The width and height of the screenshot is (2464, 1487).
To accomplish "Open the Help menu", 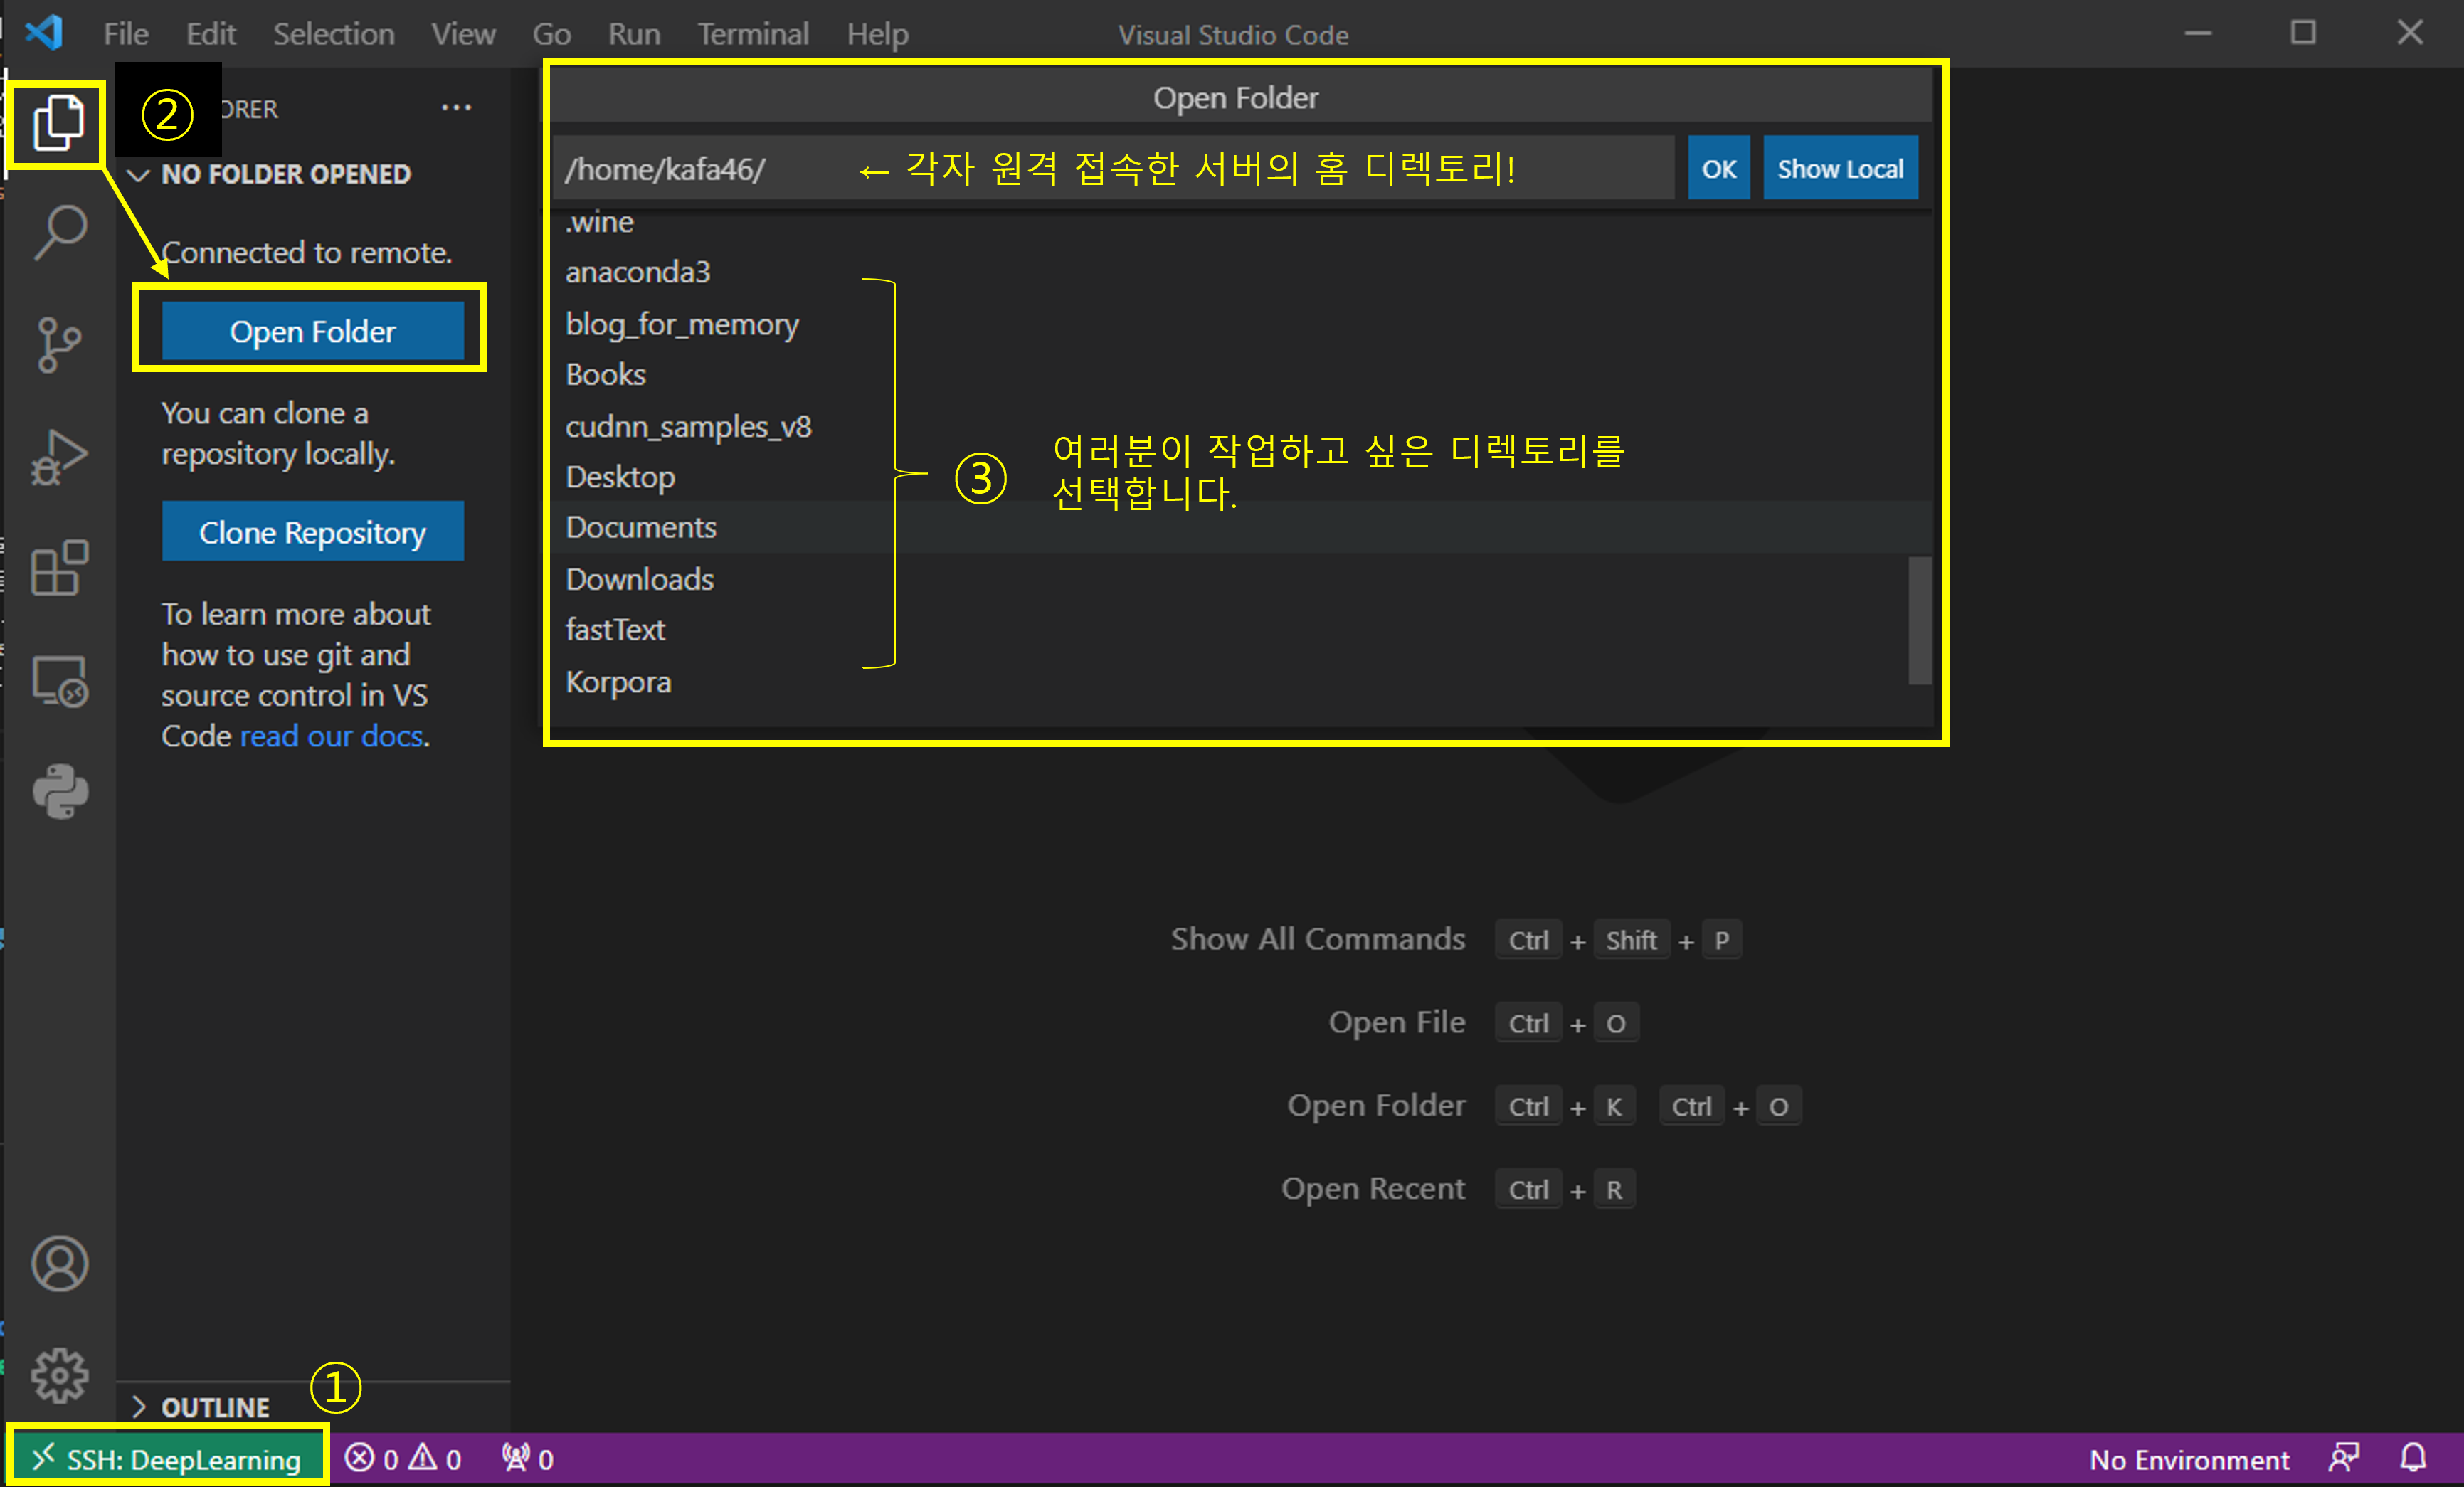I will (878, 34).
